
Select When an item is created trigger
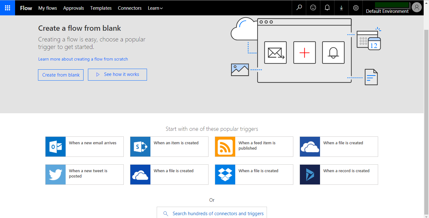click(169, 146)
